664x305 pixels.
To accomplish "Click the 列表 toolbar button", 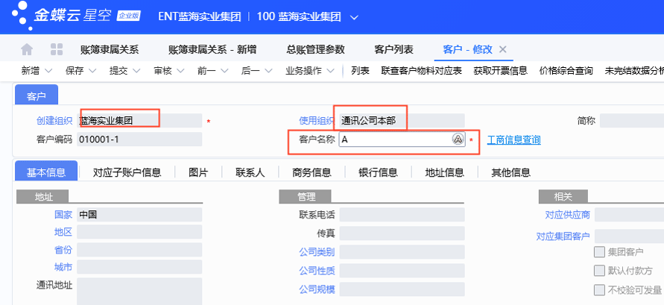I will (361, 71).
